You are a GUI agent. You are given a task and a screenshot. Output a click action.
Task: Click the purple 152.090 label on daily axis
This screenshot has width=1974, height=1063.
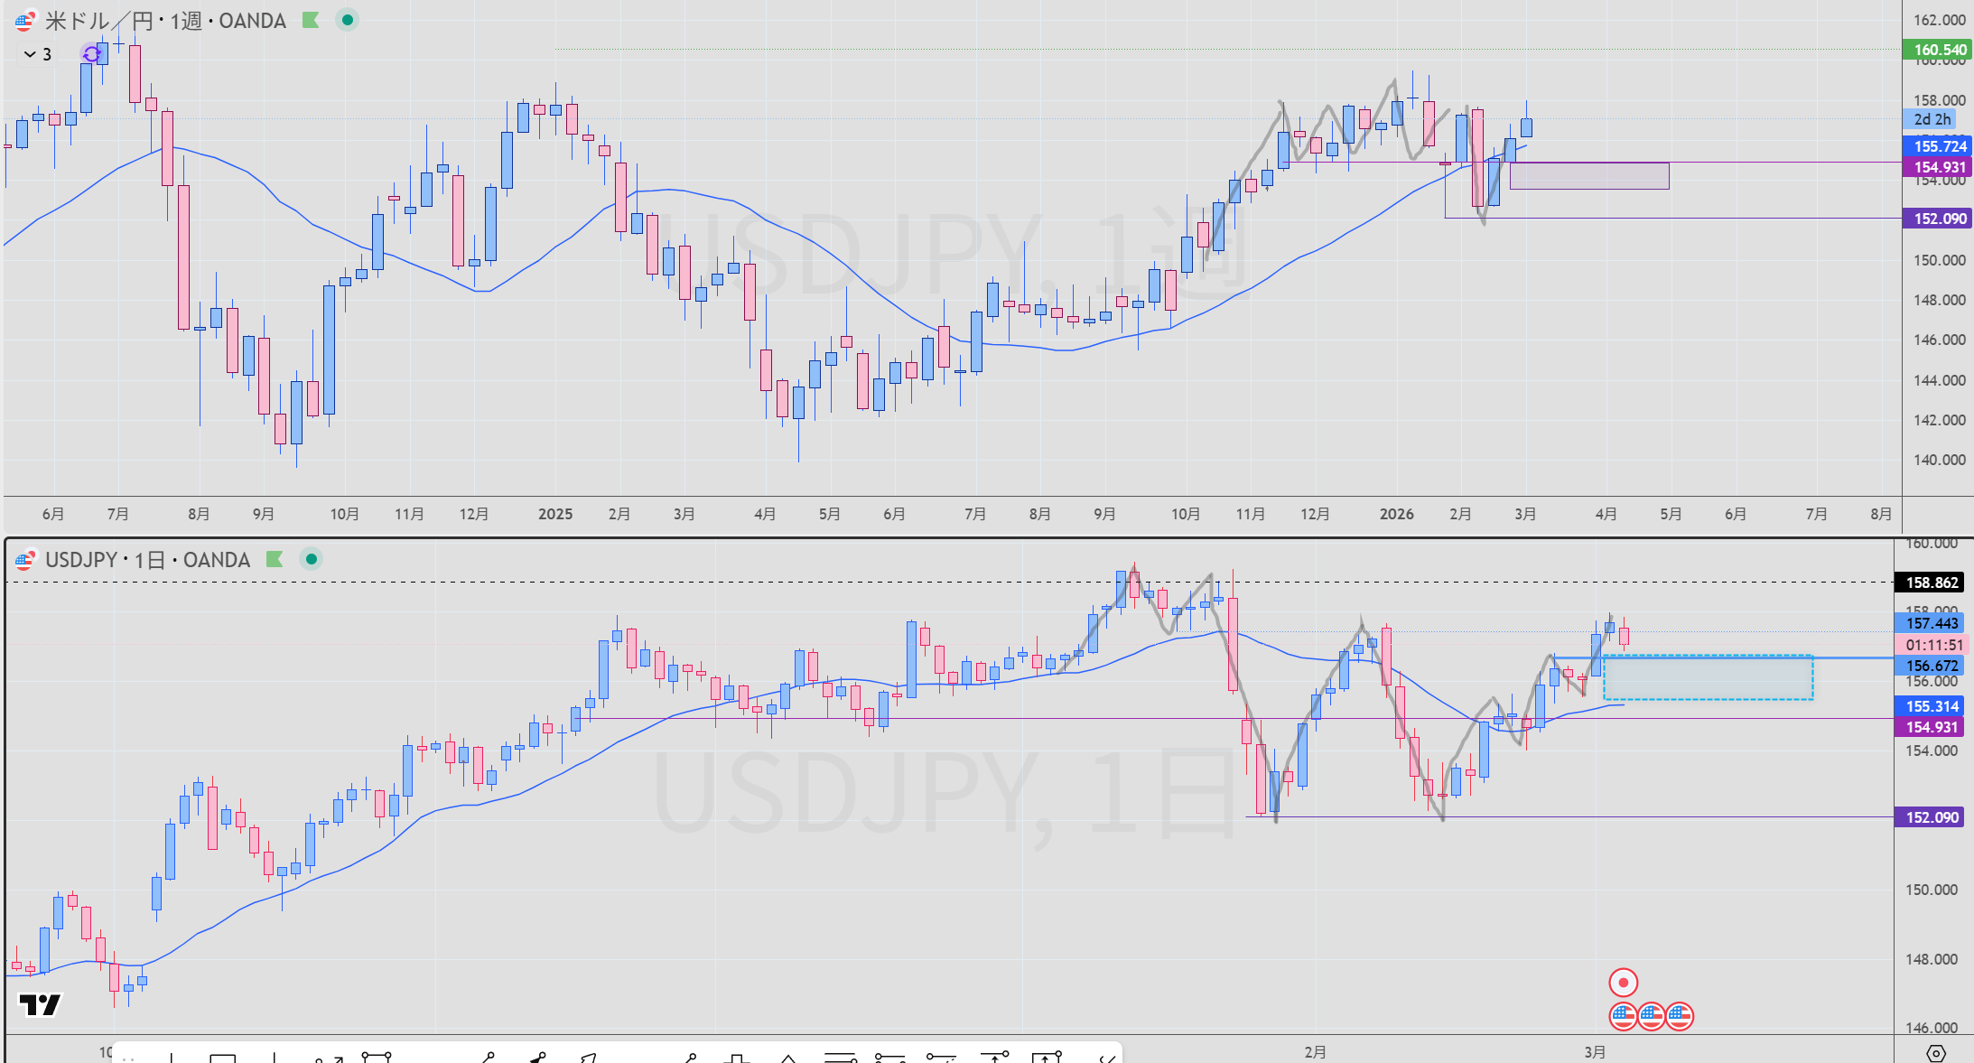(1931, 817)
